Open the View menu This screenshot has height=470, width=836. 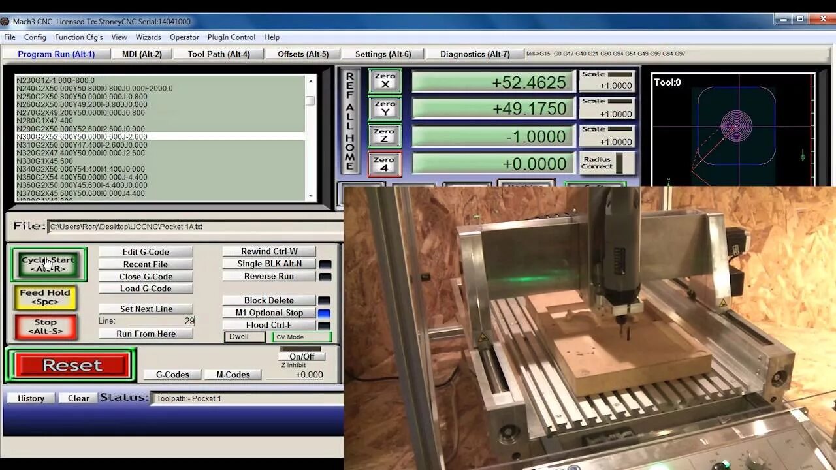pos(119,37)
